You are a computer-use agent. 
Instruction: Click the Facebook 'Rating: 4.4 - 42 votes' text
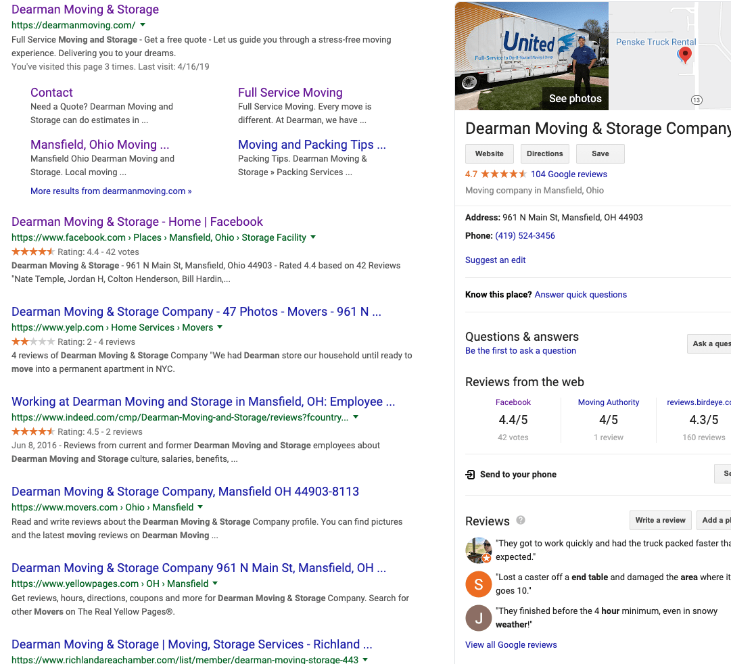coord(98,252)
